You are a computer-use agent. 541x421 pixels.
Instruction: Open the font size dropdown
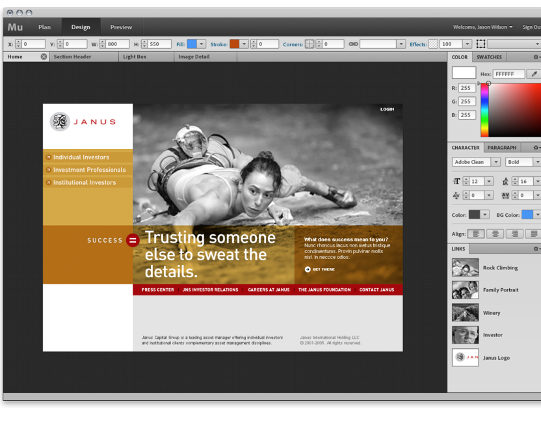tap(489, 182)
